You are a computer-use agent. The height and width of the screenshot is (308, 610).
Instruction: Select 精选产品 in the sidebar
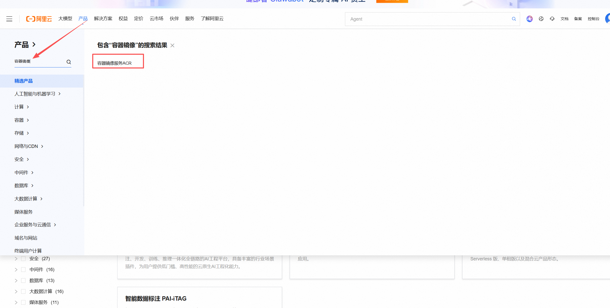click(23, 81)
